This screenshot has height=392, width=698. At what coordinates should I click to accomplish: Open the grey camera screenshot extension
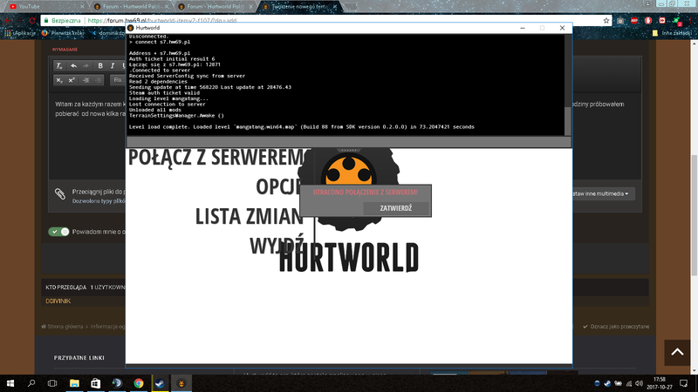click(620, 20)
